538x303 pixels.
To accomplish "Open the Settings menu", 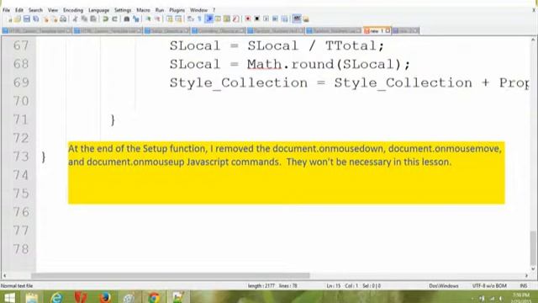I will [x=123, y=10].
